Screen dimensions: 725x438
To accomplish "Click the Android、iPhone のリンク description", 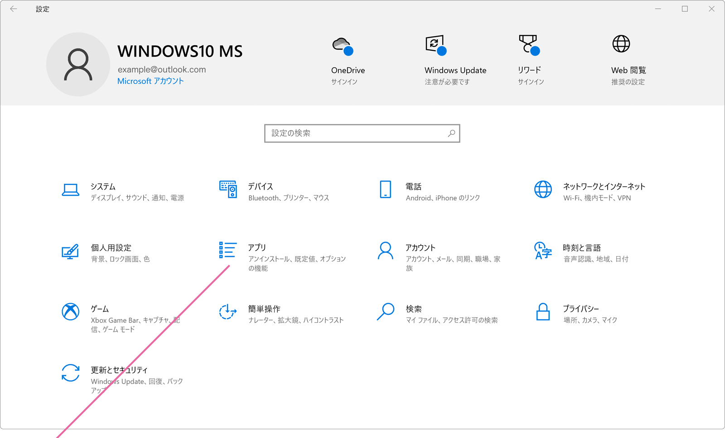I will pos(443,198).
